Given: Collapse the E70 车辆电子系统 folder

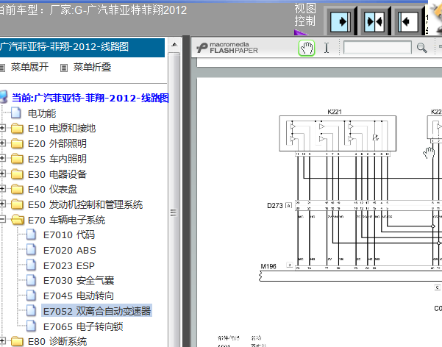Looking at the screenshot, I should [2, 219].
